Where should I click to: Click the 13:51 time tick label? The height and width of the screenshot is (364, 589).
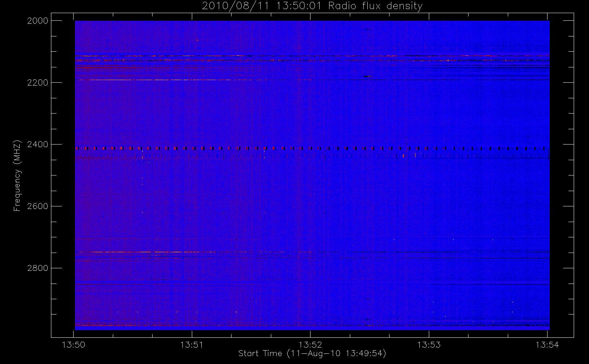pyautogui.click(x=192, y=345)
